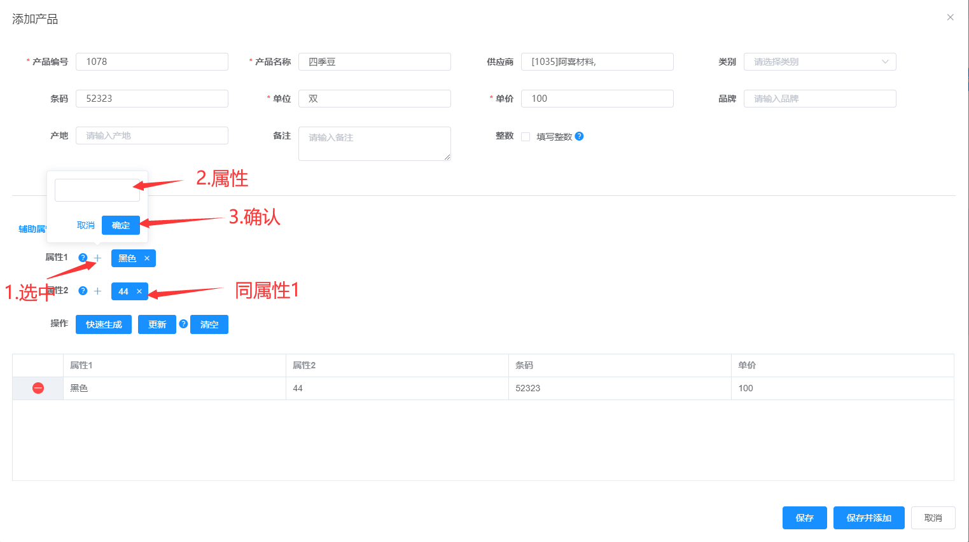Delete the 黑色 row with red minus icon
The image size is (969, 542).
click(38, 388)
